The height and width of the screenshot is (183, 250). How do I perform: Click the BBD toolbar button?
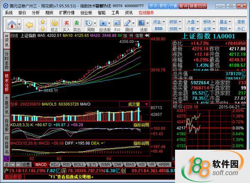(x=158, y=29)
